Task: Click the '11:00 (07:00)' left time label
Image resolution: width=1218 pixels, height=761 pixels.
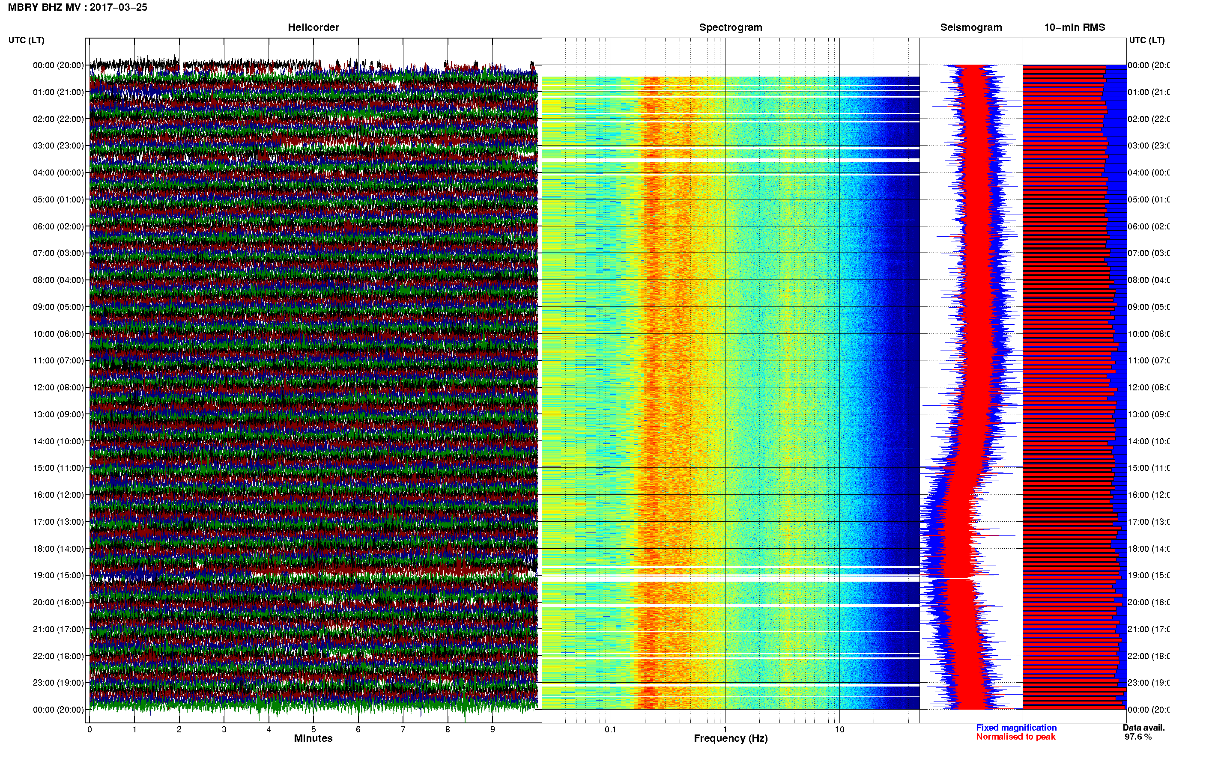Action: click(x=58, y=360)
